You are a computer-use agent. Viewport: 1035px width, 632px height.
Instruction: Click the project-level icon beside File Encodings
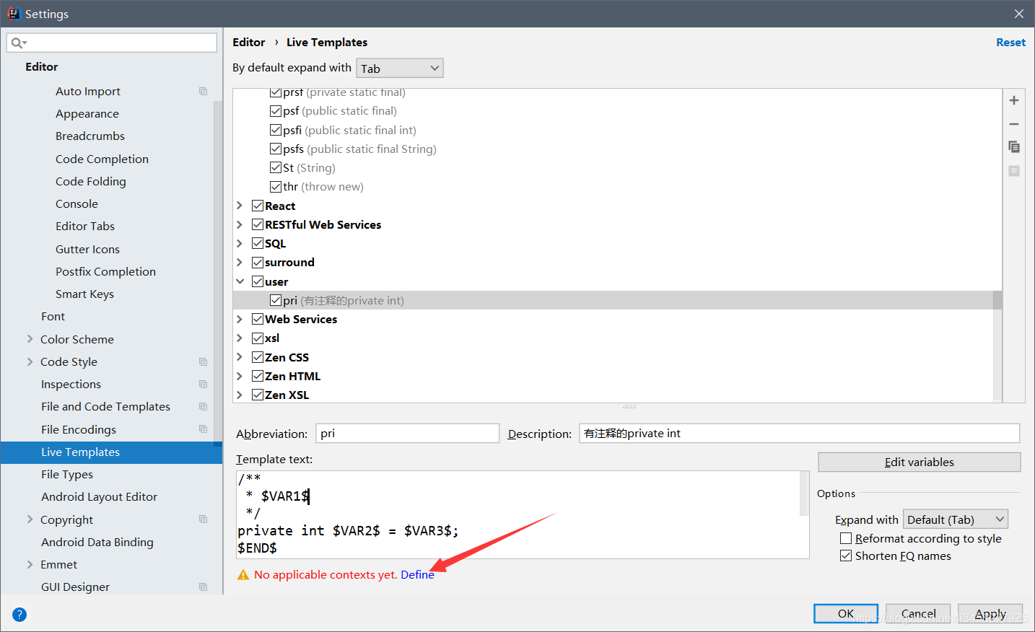point(203,429)
